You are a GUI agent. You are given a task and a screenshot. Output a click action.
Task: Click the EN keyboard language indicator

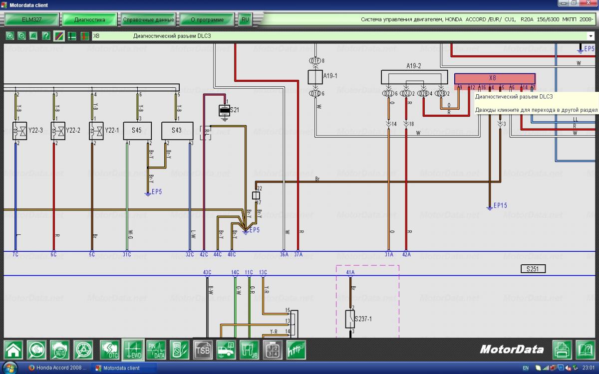coord(526,368)
